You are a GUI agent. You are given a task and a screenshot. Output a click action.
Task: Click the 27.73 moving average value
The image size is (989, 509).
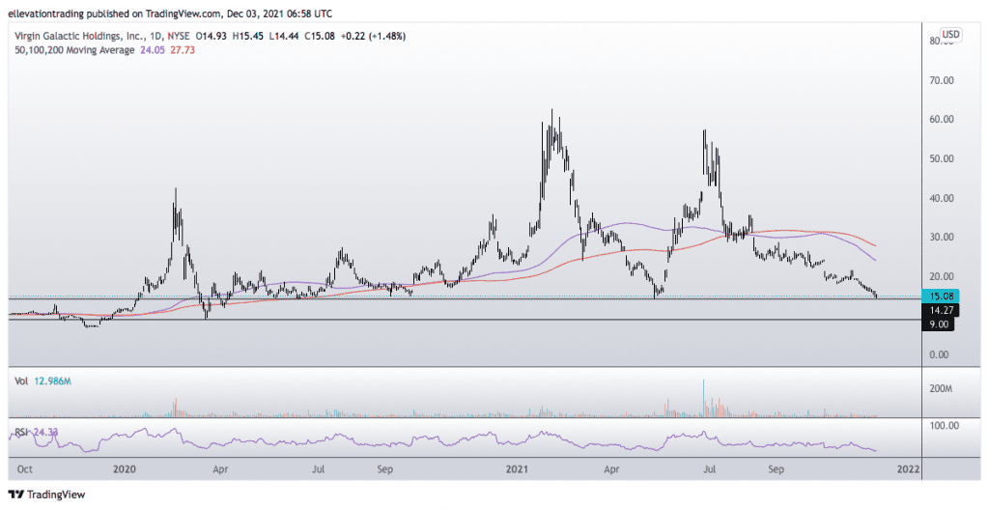tap(183, 50)
